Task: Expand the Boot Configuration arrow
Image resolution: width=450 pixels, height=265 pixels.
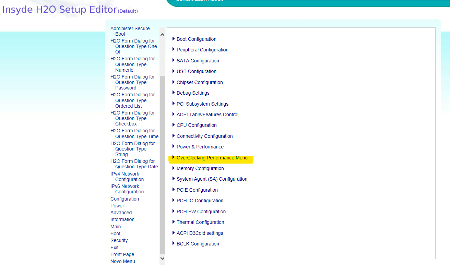Action: [x=174, y=39]
